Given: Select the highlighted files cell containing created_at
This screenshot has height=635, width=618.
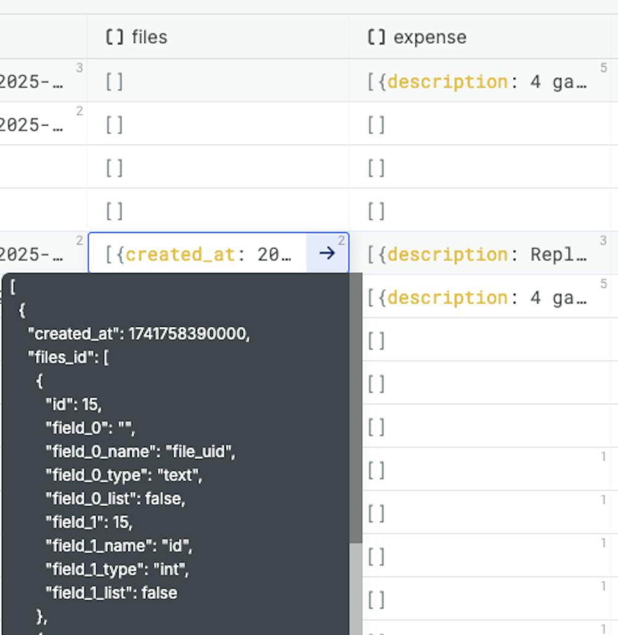Looking at the screenshot, I should pos(198,253).
